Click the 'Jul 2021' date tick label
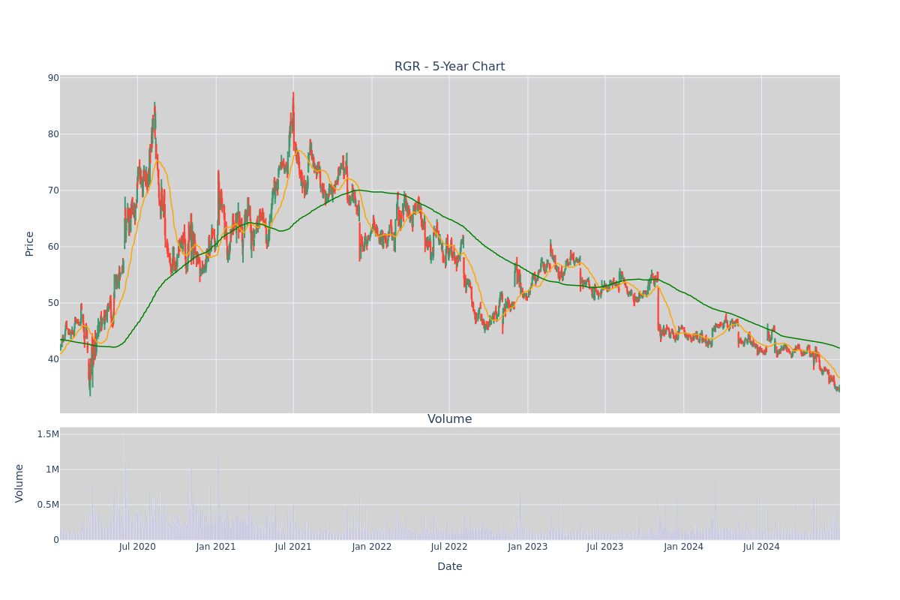900x600 pixels. (x=293, y=547)
